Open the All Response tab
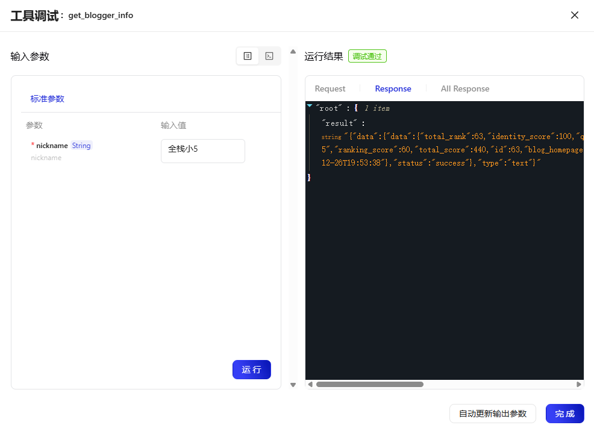594x428 pixels. pyautogui.click(x=465, y=88)
